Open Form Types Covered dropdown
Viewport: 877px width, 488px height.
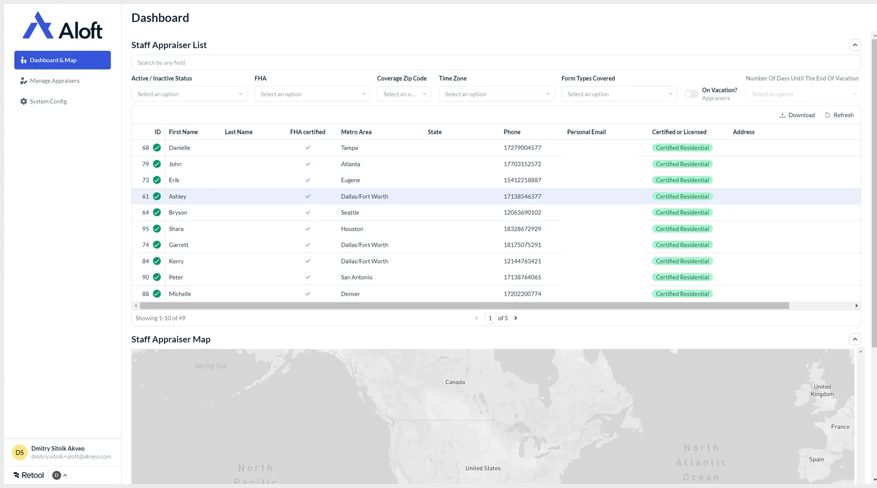[x=619, y=94]
